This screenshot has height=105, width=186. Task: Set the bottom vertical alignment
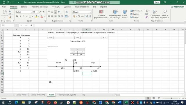coord(56,12)
